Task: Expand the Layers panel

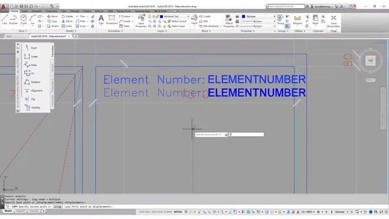Action: click(162, 31)
